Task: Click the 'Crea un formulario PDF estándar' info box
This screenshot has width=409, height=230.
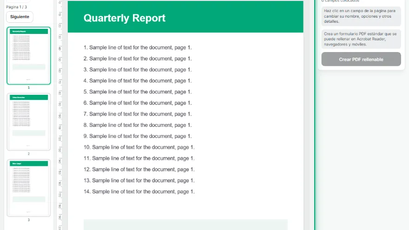Action: (x=361, y=39)
